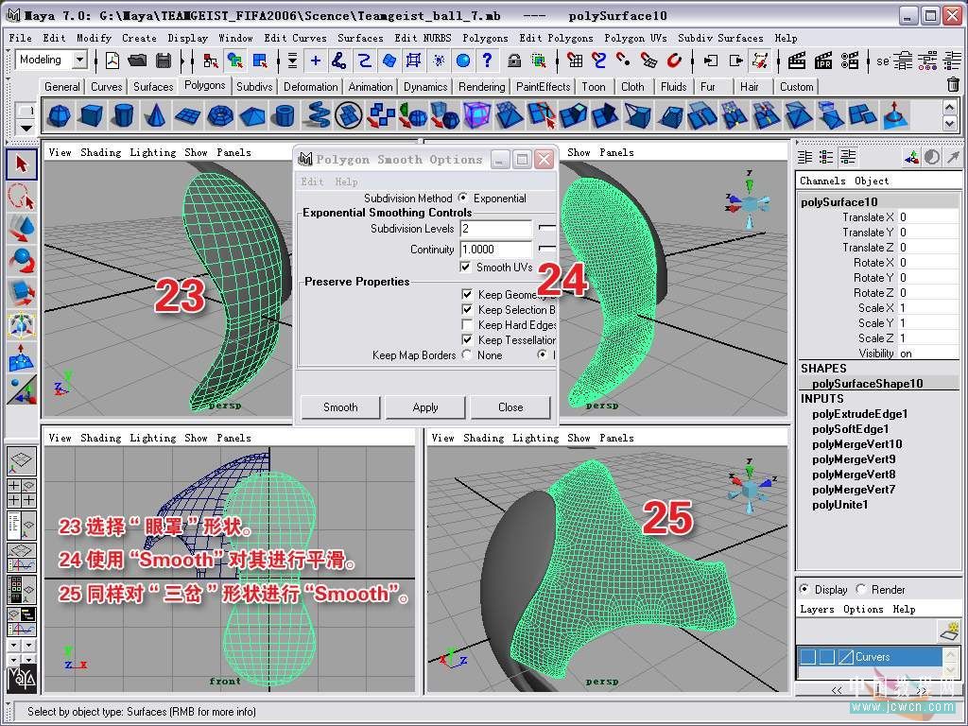Image resolution: width=968 pixels, height=726 pixels.
Task: Click the render current frame clapboard icon
Action: 797,60
